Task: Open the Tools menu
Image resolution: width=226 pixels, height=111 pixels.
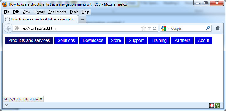Action: coord(74,12)
